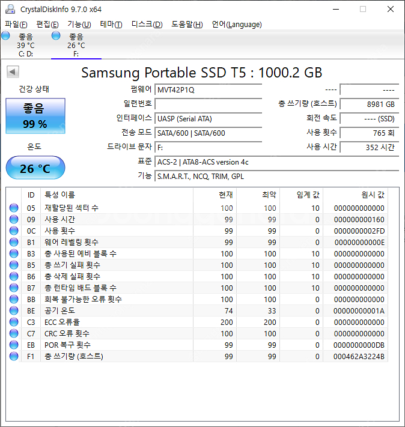This screenshot has width=405, height=427.
Task: Click status orb of attribute C3 row
Action: 14,322
